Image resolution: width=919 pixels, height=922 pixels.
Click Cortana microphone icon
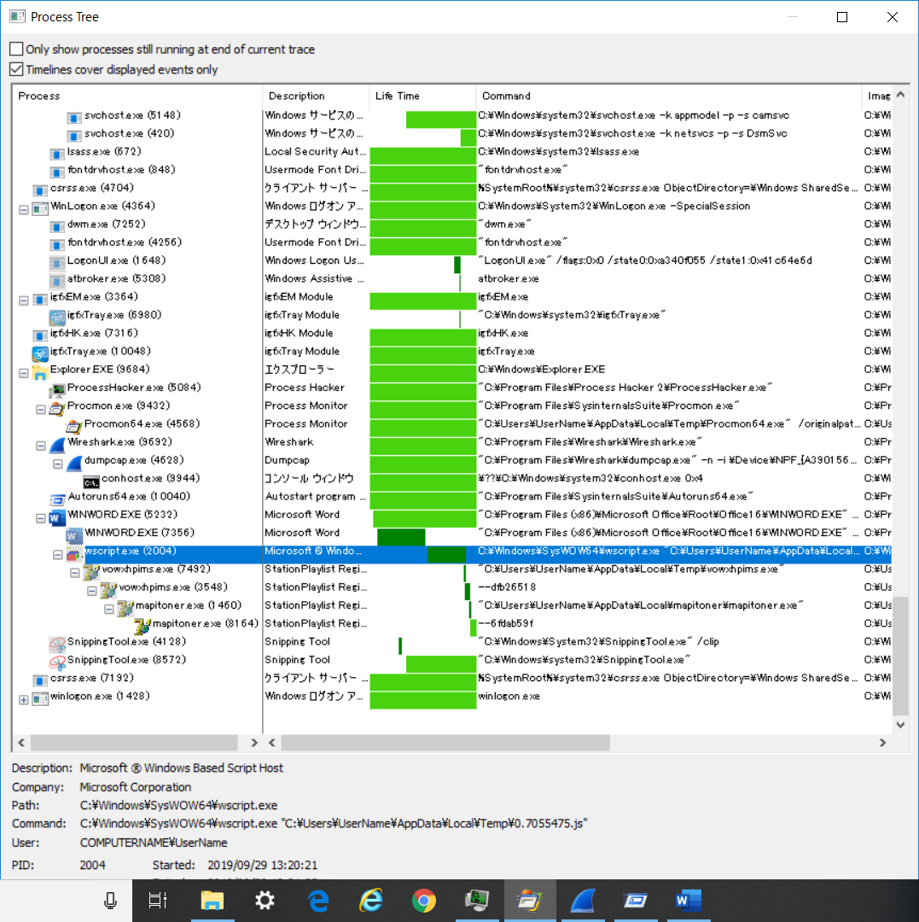[110, 901]
